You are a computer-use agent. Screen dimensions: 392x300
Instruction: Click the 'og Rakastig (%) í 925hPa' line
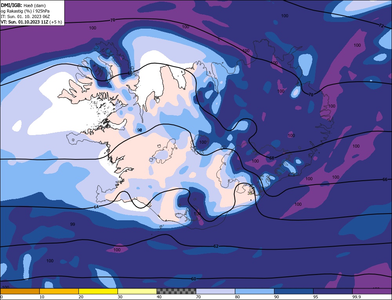(25, 11)
